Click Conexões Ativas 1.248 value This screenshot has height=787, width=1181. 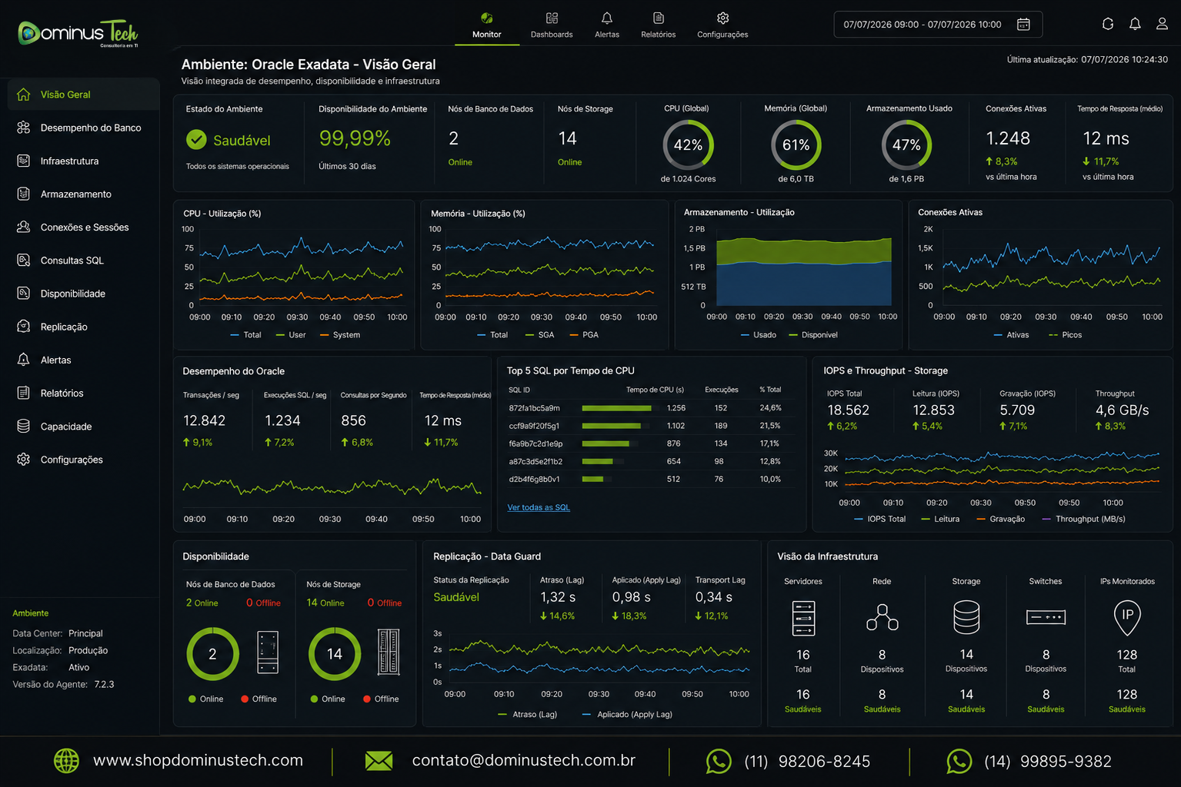[x=1008, y=138]
